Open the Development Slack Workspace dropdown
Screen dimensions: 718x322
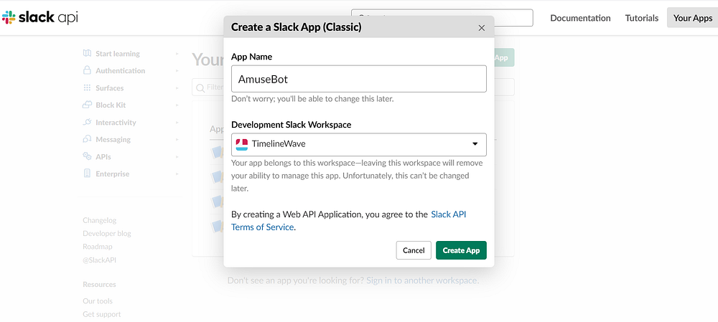click(358, 145)
